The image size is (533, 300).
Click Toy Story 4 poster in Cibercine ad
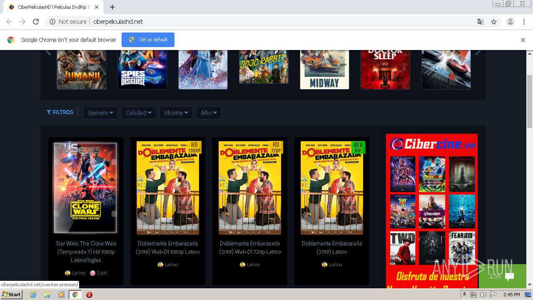[403, 211]
